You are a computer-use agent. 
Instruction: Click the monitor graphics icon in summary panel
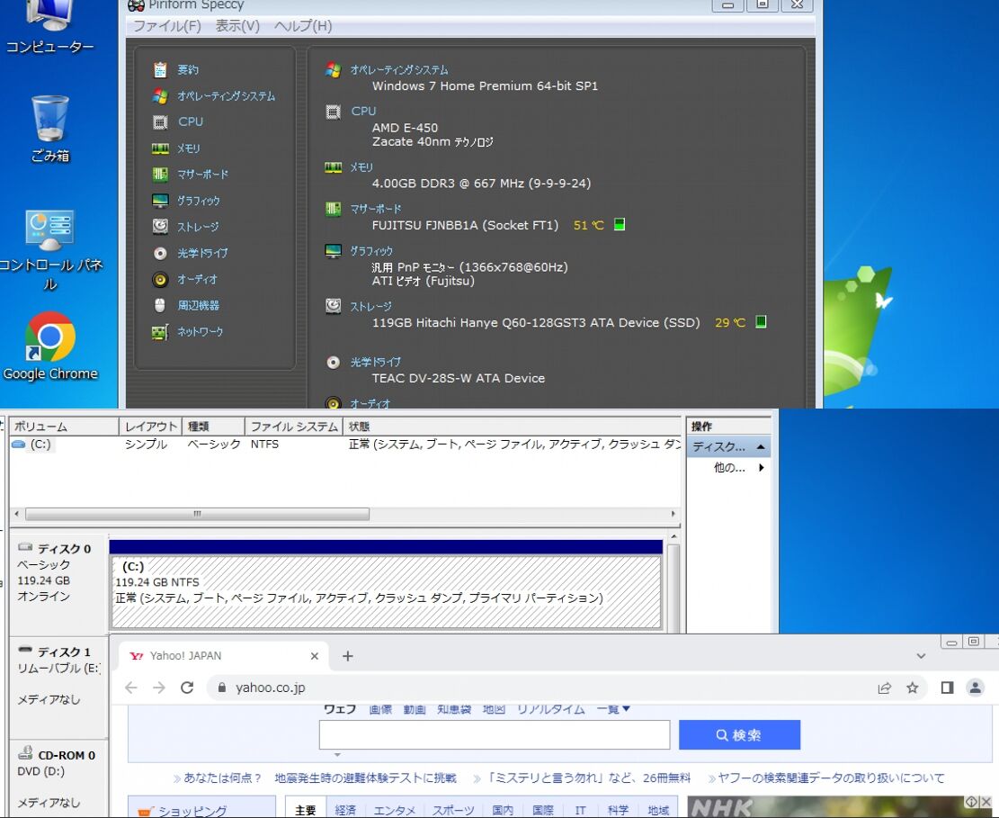click(333, 250)
